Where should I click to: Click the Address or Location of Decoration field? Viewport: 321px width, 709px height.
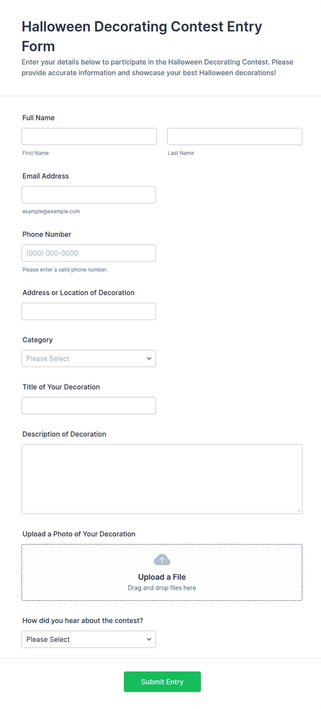pyautogui.click(x=89, y=311)
